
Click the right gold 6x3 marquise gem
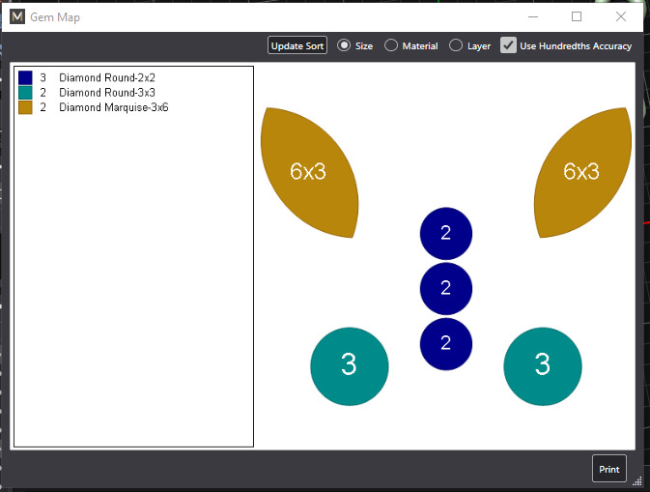click(582, 172)
